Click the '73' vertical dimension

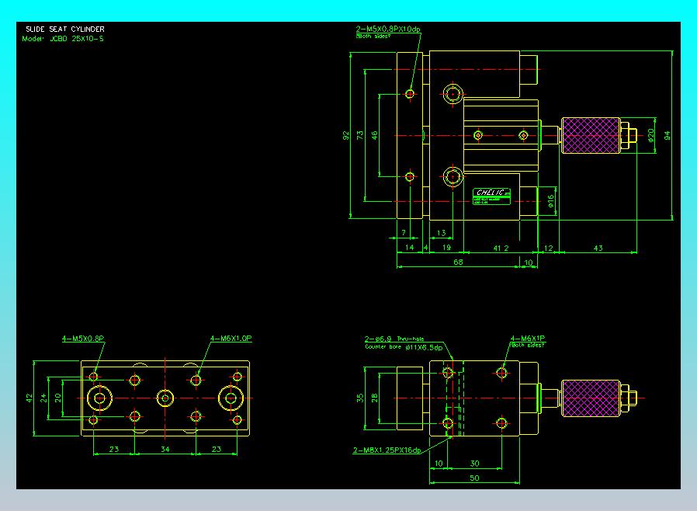[x=359, y=135]
